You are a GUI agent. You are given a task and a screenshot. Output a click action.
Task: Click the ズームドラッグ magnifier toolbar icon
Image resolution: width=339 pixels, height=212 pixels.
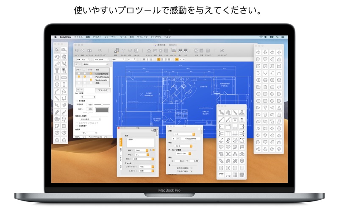coord(100,50)
